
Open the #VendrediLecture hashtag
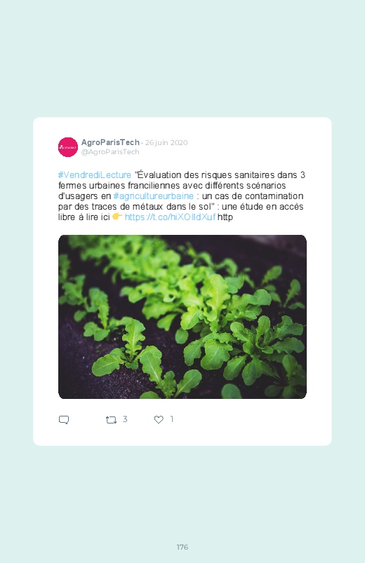click(95, 175)
